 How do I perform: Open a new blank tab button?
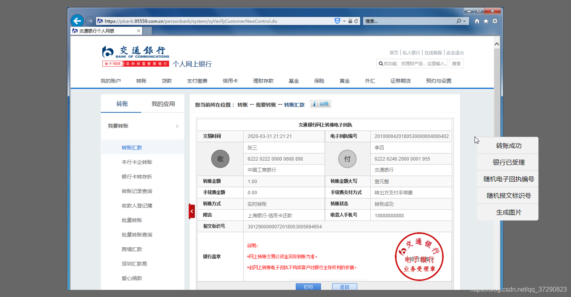[x=147, y=31]
